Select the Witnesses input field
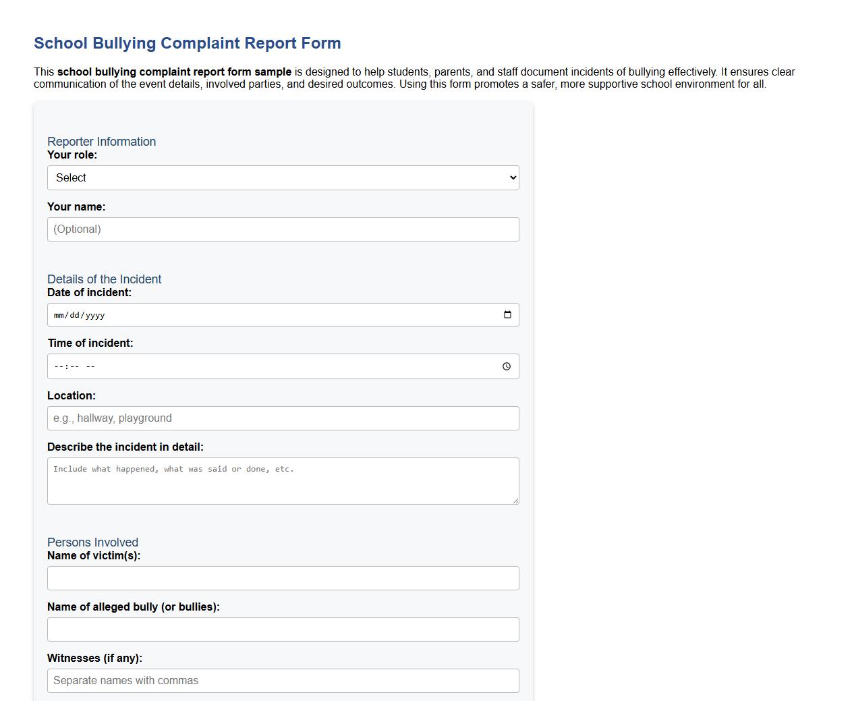The width and height of the screenshot is (852, 701). click(x=283, y=680)
